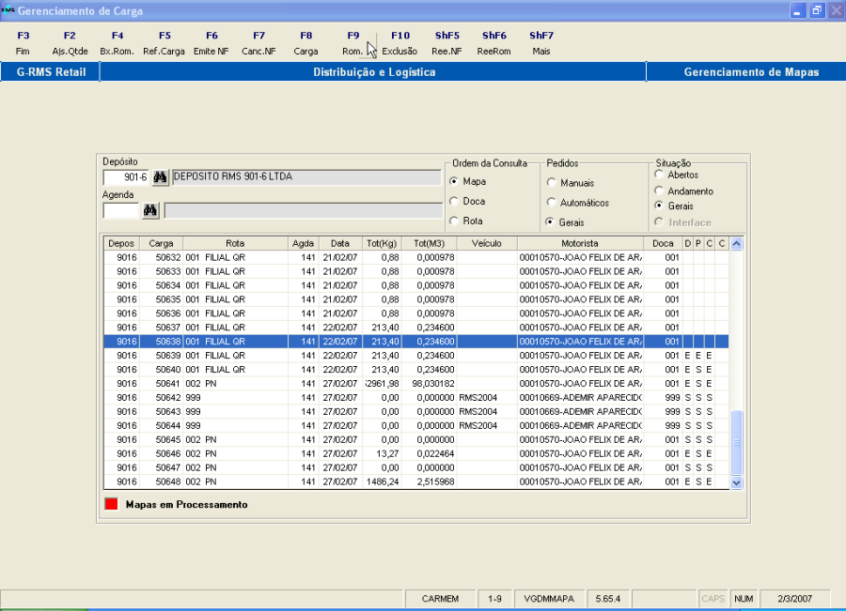Click Gerenciamento de Mapas header label
The image size is (846, 611).
tap(752, 72)
